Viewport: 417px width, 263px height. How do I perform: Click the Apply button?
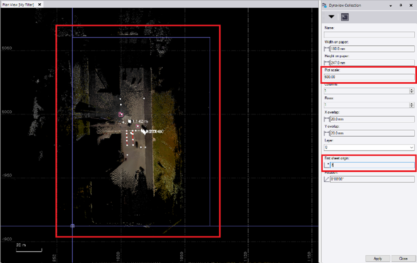tap(377, 258)
